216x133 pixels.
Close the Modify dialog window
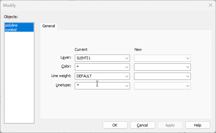point(211,5)
